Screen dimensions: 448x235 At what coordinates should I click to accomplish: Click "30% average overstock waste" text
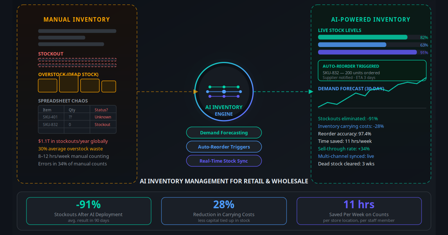point(71,149)
